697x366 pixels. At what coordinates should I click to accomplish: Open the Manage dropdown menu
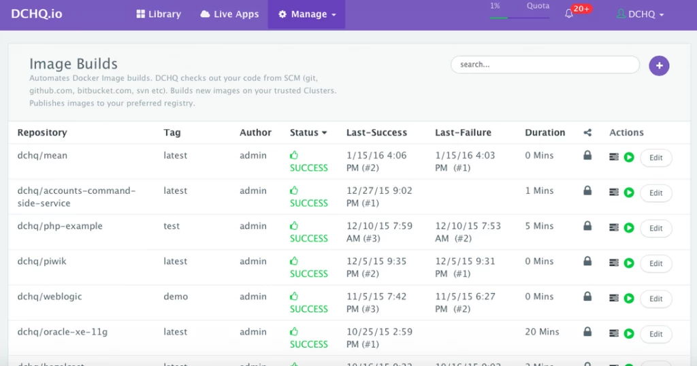[x=306, y=14]
